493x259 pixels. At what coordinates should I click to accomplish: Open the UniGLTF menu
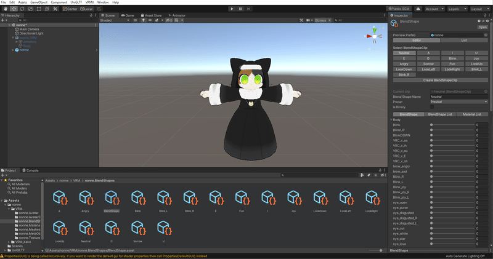(x=76, y=2)
